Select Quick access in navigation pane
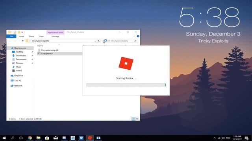Viewport: 252px width, 141px height. [x=20, y=48]
